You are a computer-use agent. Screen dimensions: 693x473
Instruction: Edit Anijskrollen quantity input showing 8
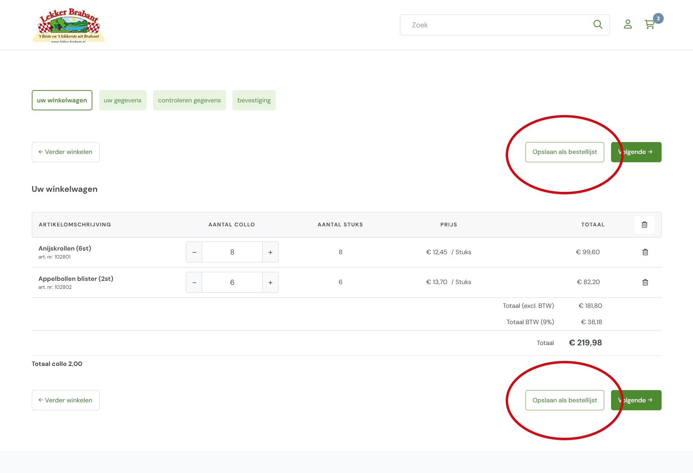tap(232, 252)
